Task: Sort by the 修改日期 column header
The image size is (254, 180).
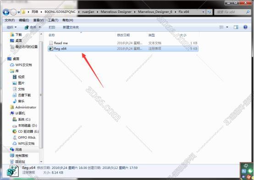Action: (123, 35)
